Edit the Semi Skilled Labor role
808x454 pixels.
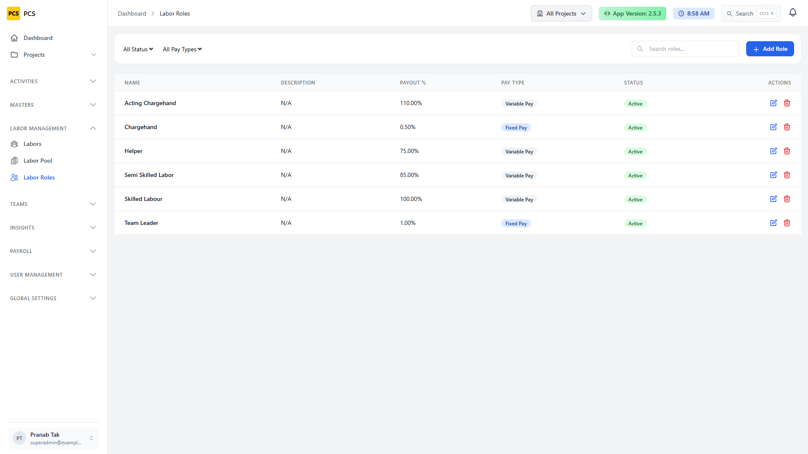coord(773,175)
